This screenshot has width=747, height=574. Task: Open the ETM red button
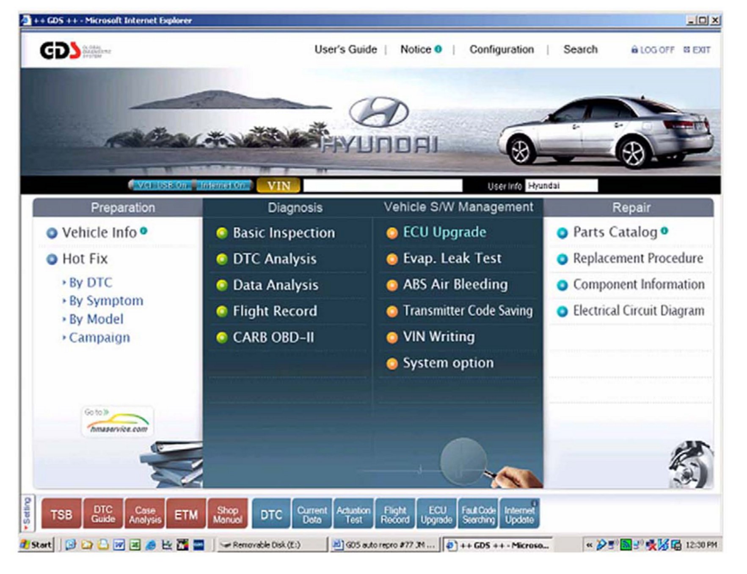(186, 514)
